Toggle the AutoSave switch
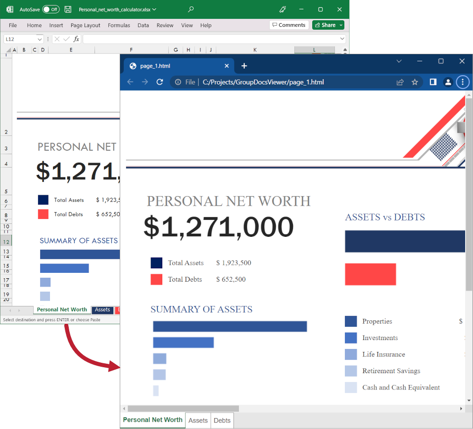Viewport: 473px width, 429px height. tap(50, 9)
